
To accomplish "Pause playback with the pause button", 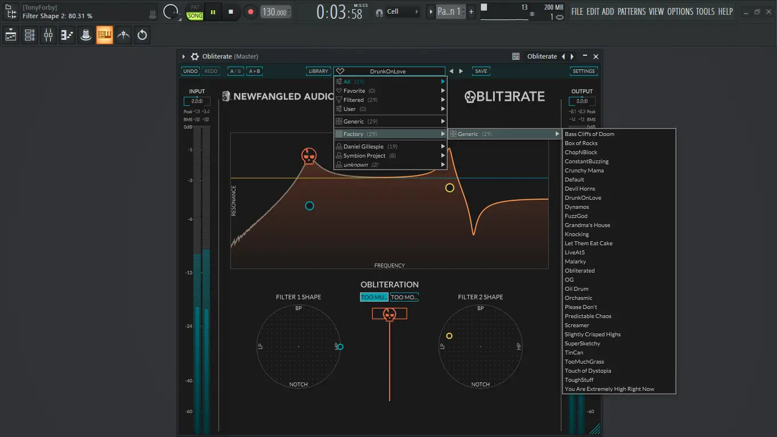I will click(213, 11).
